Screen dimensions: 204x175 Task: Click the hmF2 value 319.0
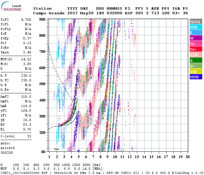[26, 97]
